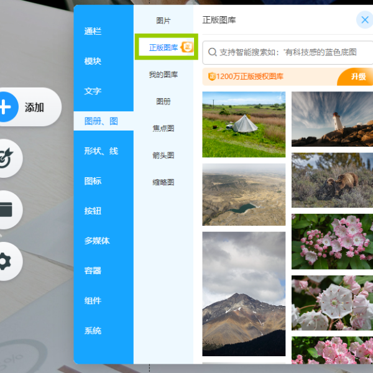Image resolution: width=373 pixels, height=373 pixels.
Task: Open the 多媒体 category
Action: (97, 241)
